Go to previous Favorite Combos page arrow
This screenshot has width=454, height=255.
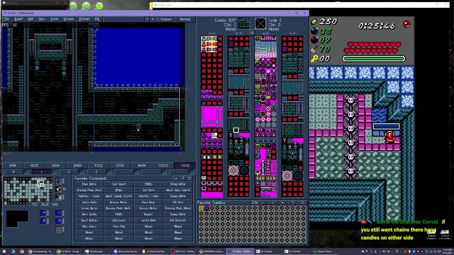(x=262, y=203)
